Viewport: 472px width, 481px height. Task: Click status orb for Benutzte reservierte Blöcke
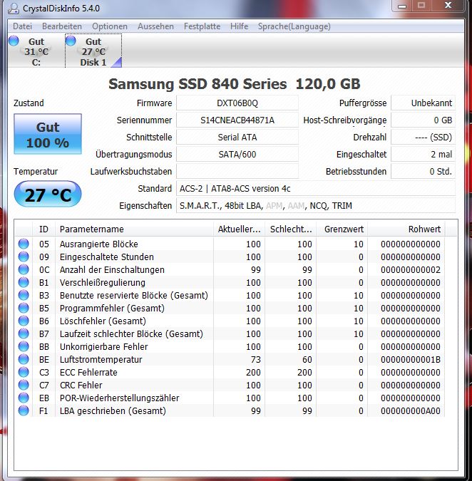click(x=24, y=295)
